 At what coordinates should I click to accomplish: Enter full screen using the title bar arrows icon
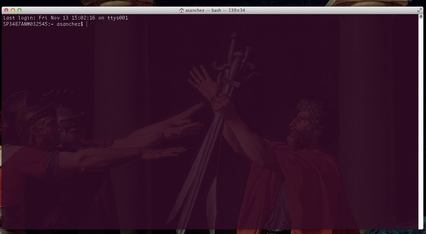click(x=419, y=10)
